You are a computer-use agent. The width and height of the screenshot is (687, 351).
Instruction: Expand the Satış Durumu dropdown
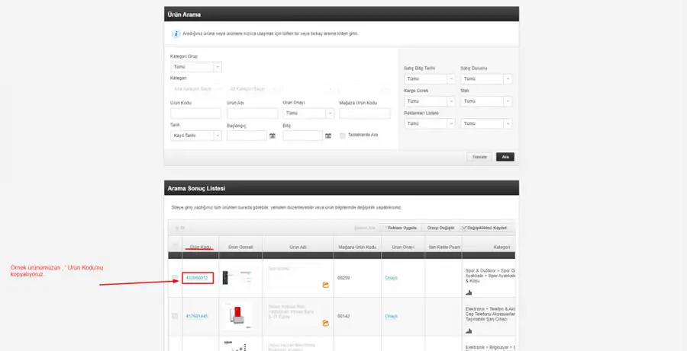pyautogui.click(x=486, y=79)
